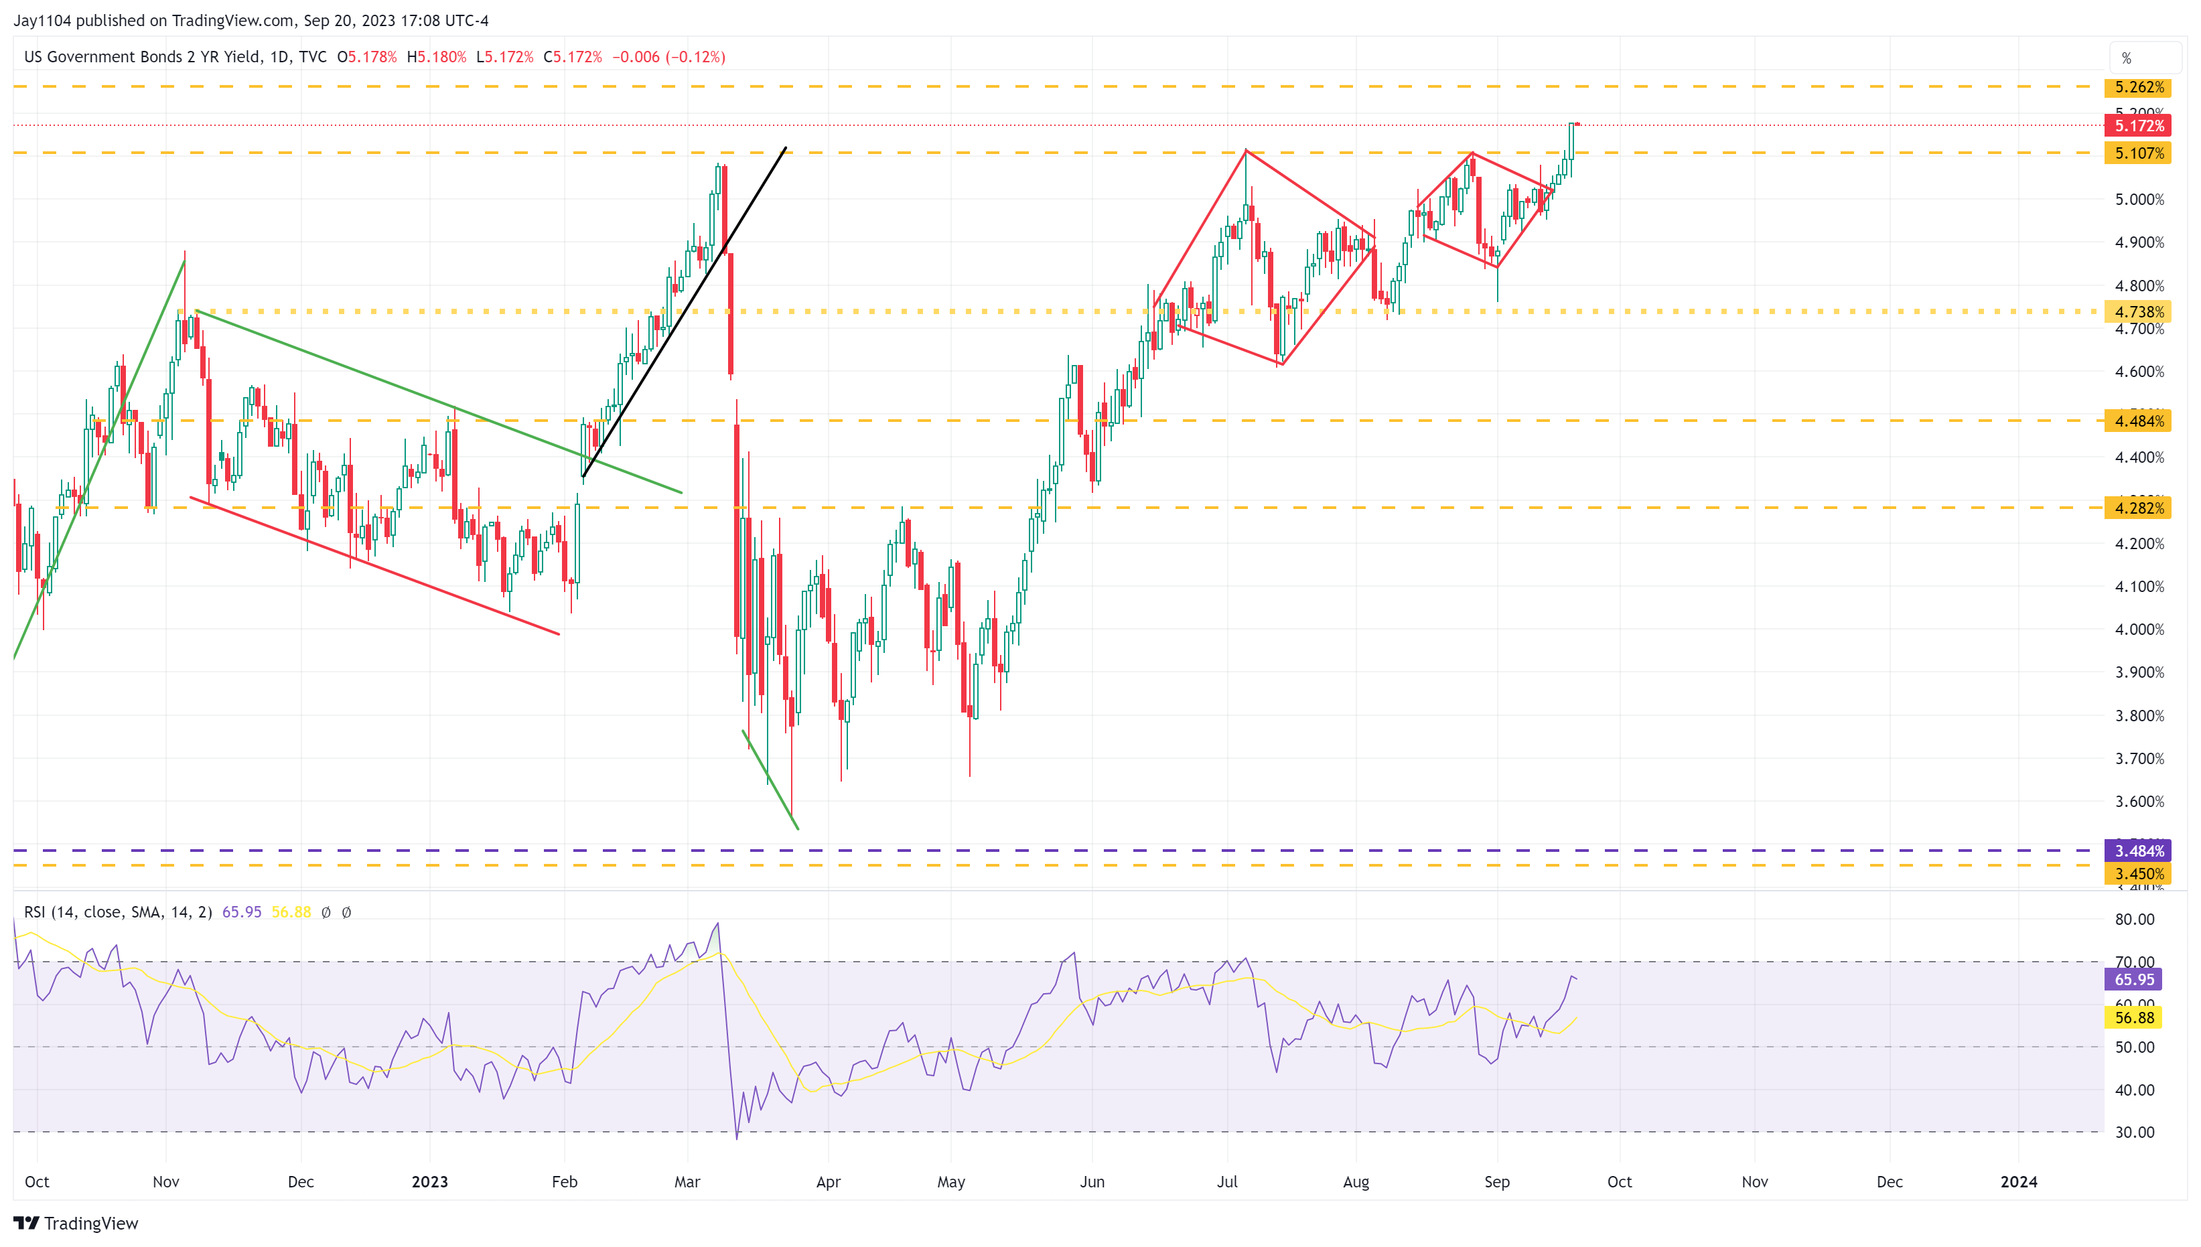
Task: Click the H5.180% high value in header
Action: [436, 56]
